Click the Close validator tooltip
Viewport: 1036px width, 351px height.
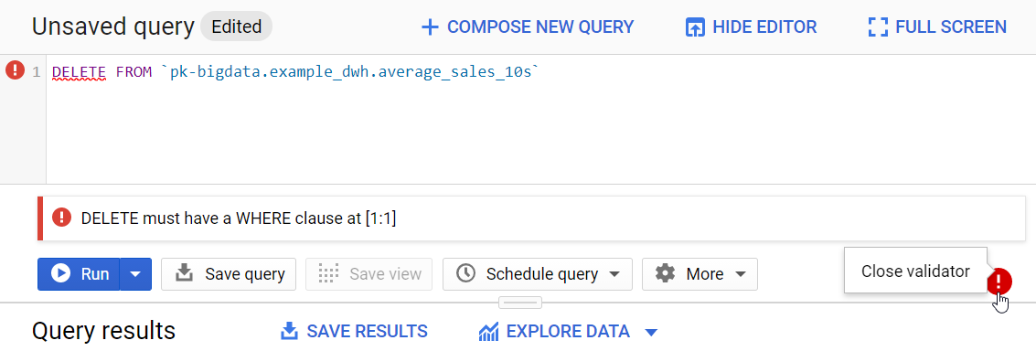(915, 271)
